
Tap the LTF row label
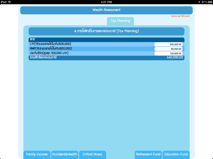pos(50,44)
